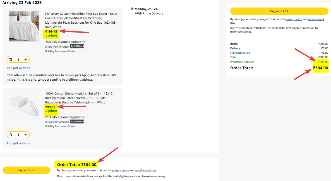
Task: Select Monday, 23 Feb delivery option
Action: pos(132,9)
